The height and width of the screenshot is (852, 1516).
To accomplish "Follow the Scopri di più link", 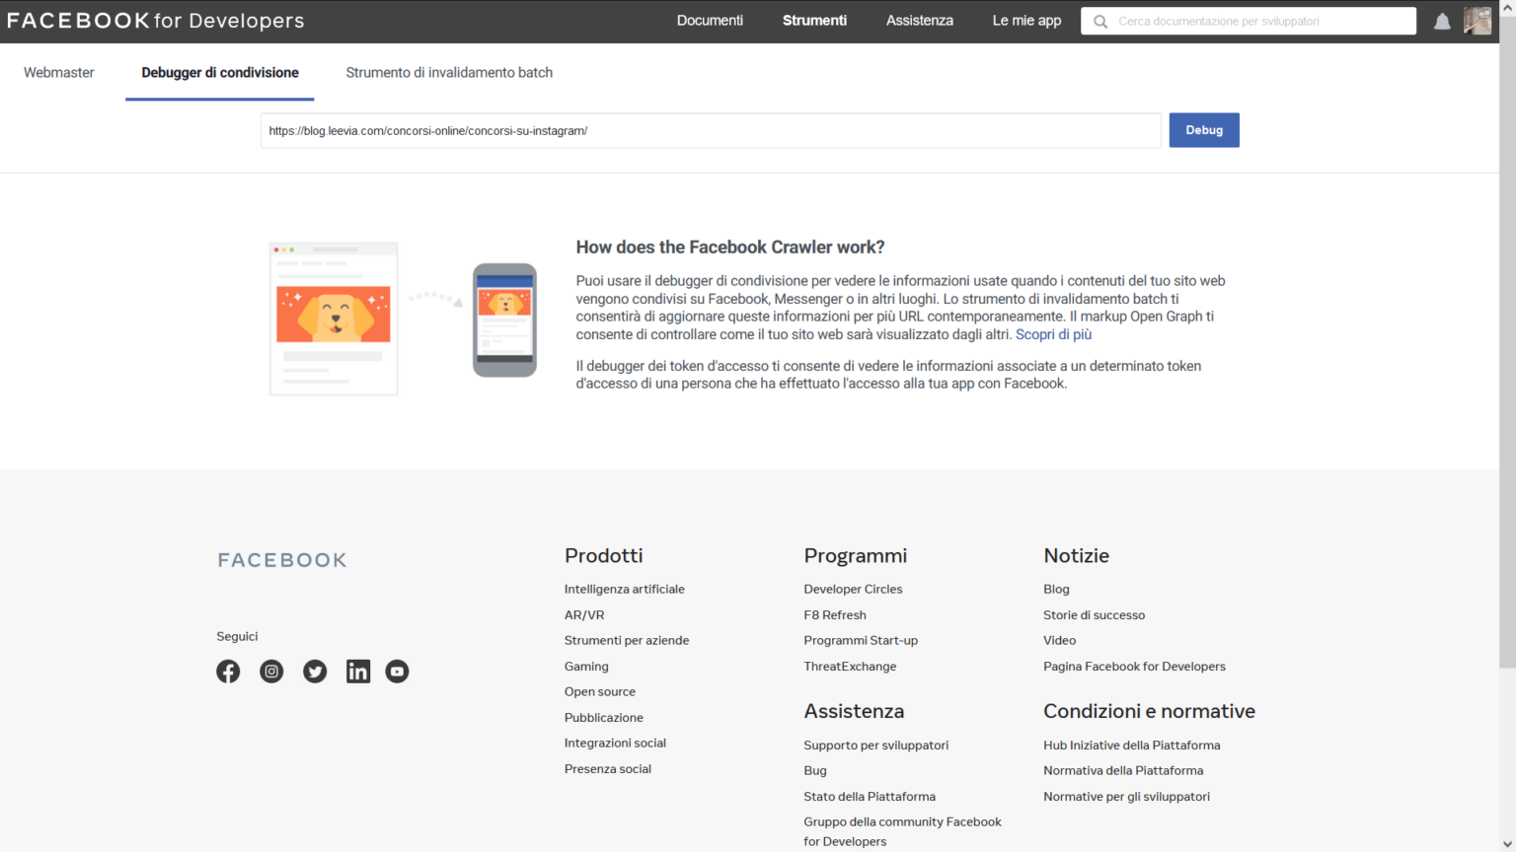I will [x=1053, y=334].
